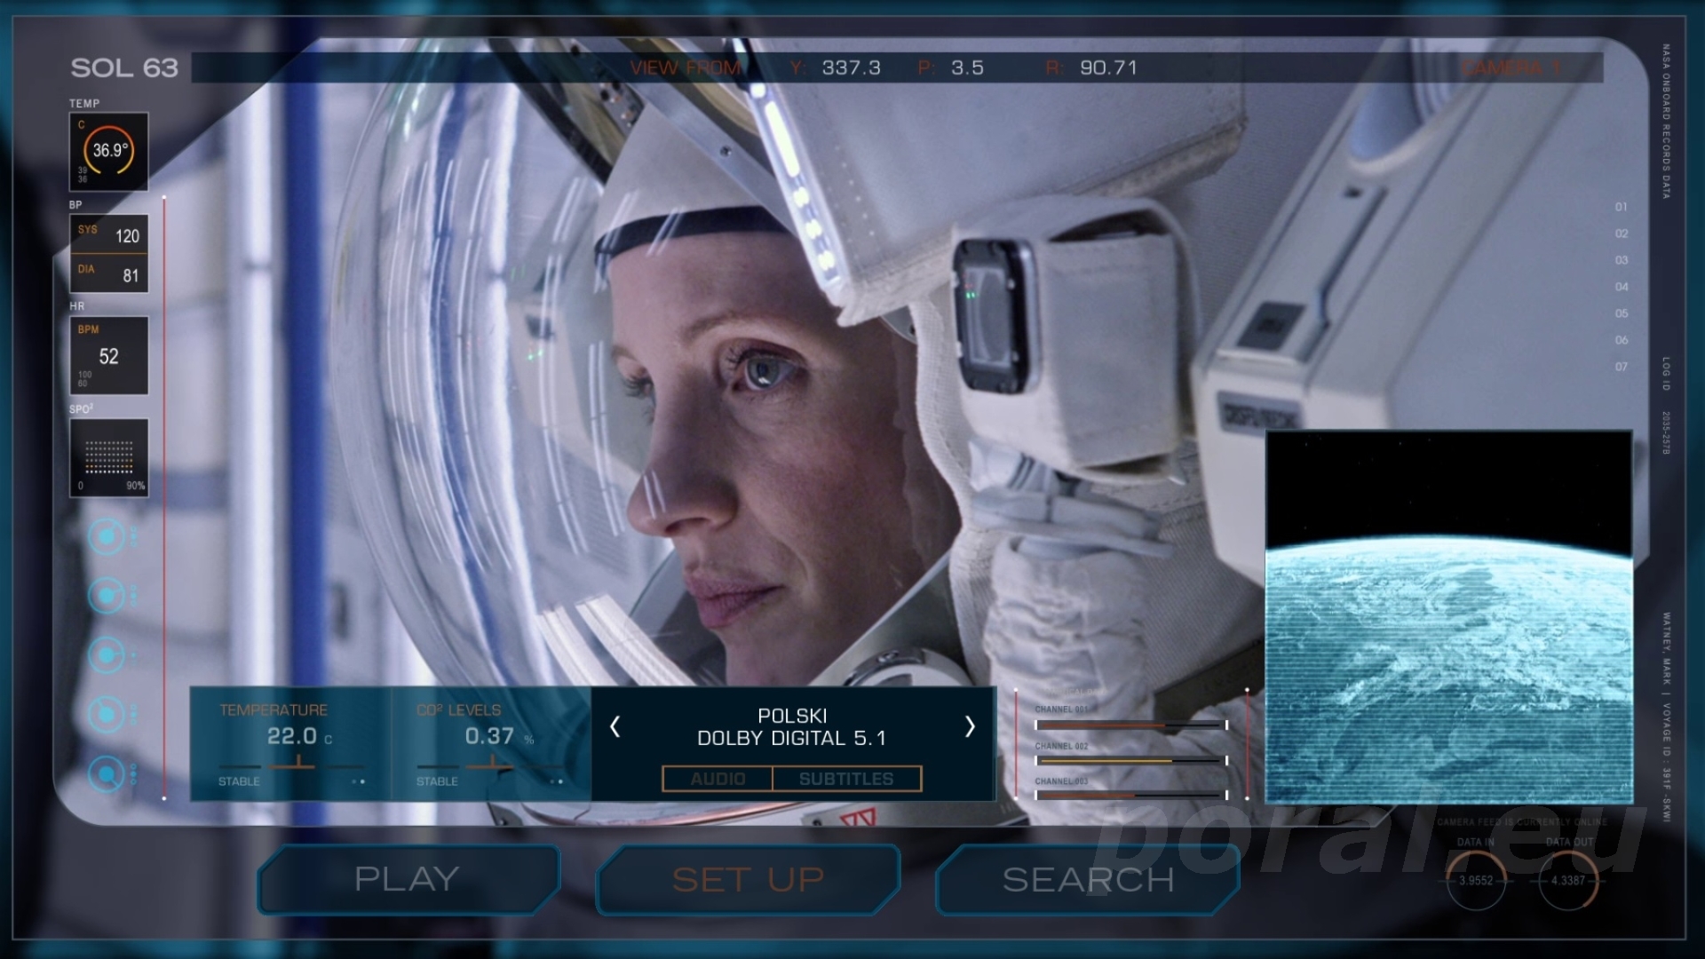Click the DATA IN circular gauge 3.9552
1705x959 pixels.
click(1476, 880)
